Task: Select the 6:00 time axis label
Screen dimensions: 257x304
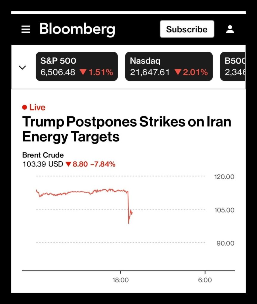Action: [205, 280]
